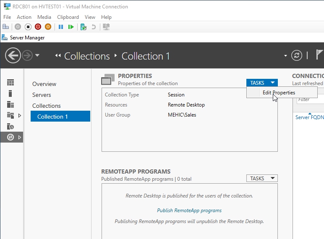Image resolution: width=324 pixels, height=239 pixels.
Task: Open the Clipboard menu
Action: [68, 17]
